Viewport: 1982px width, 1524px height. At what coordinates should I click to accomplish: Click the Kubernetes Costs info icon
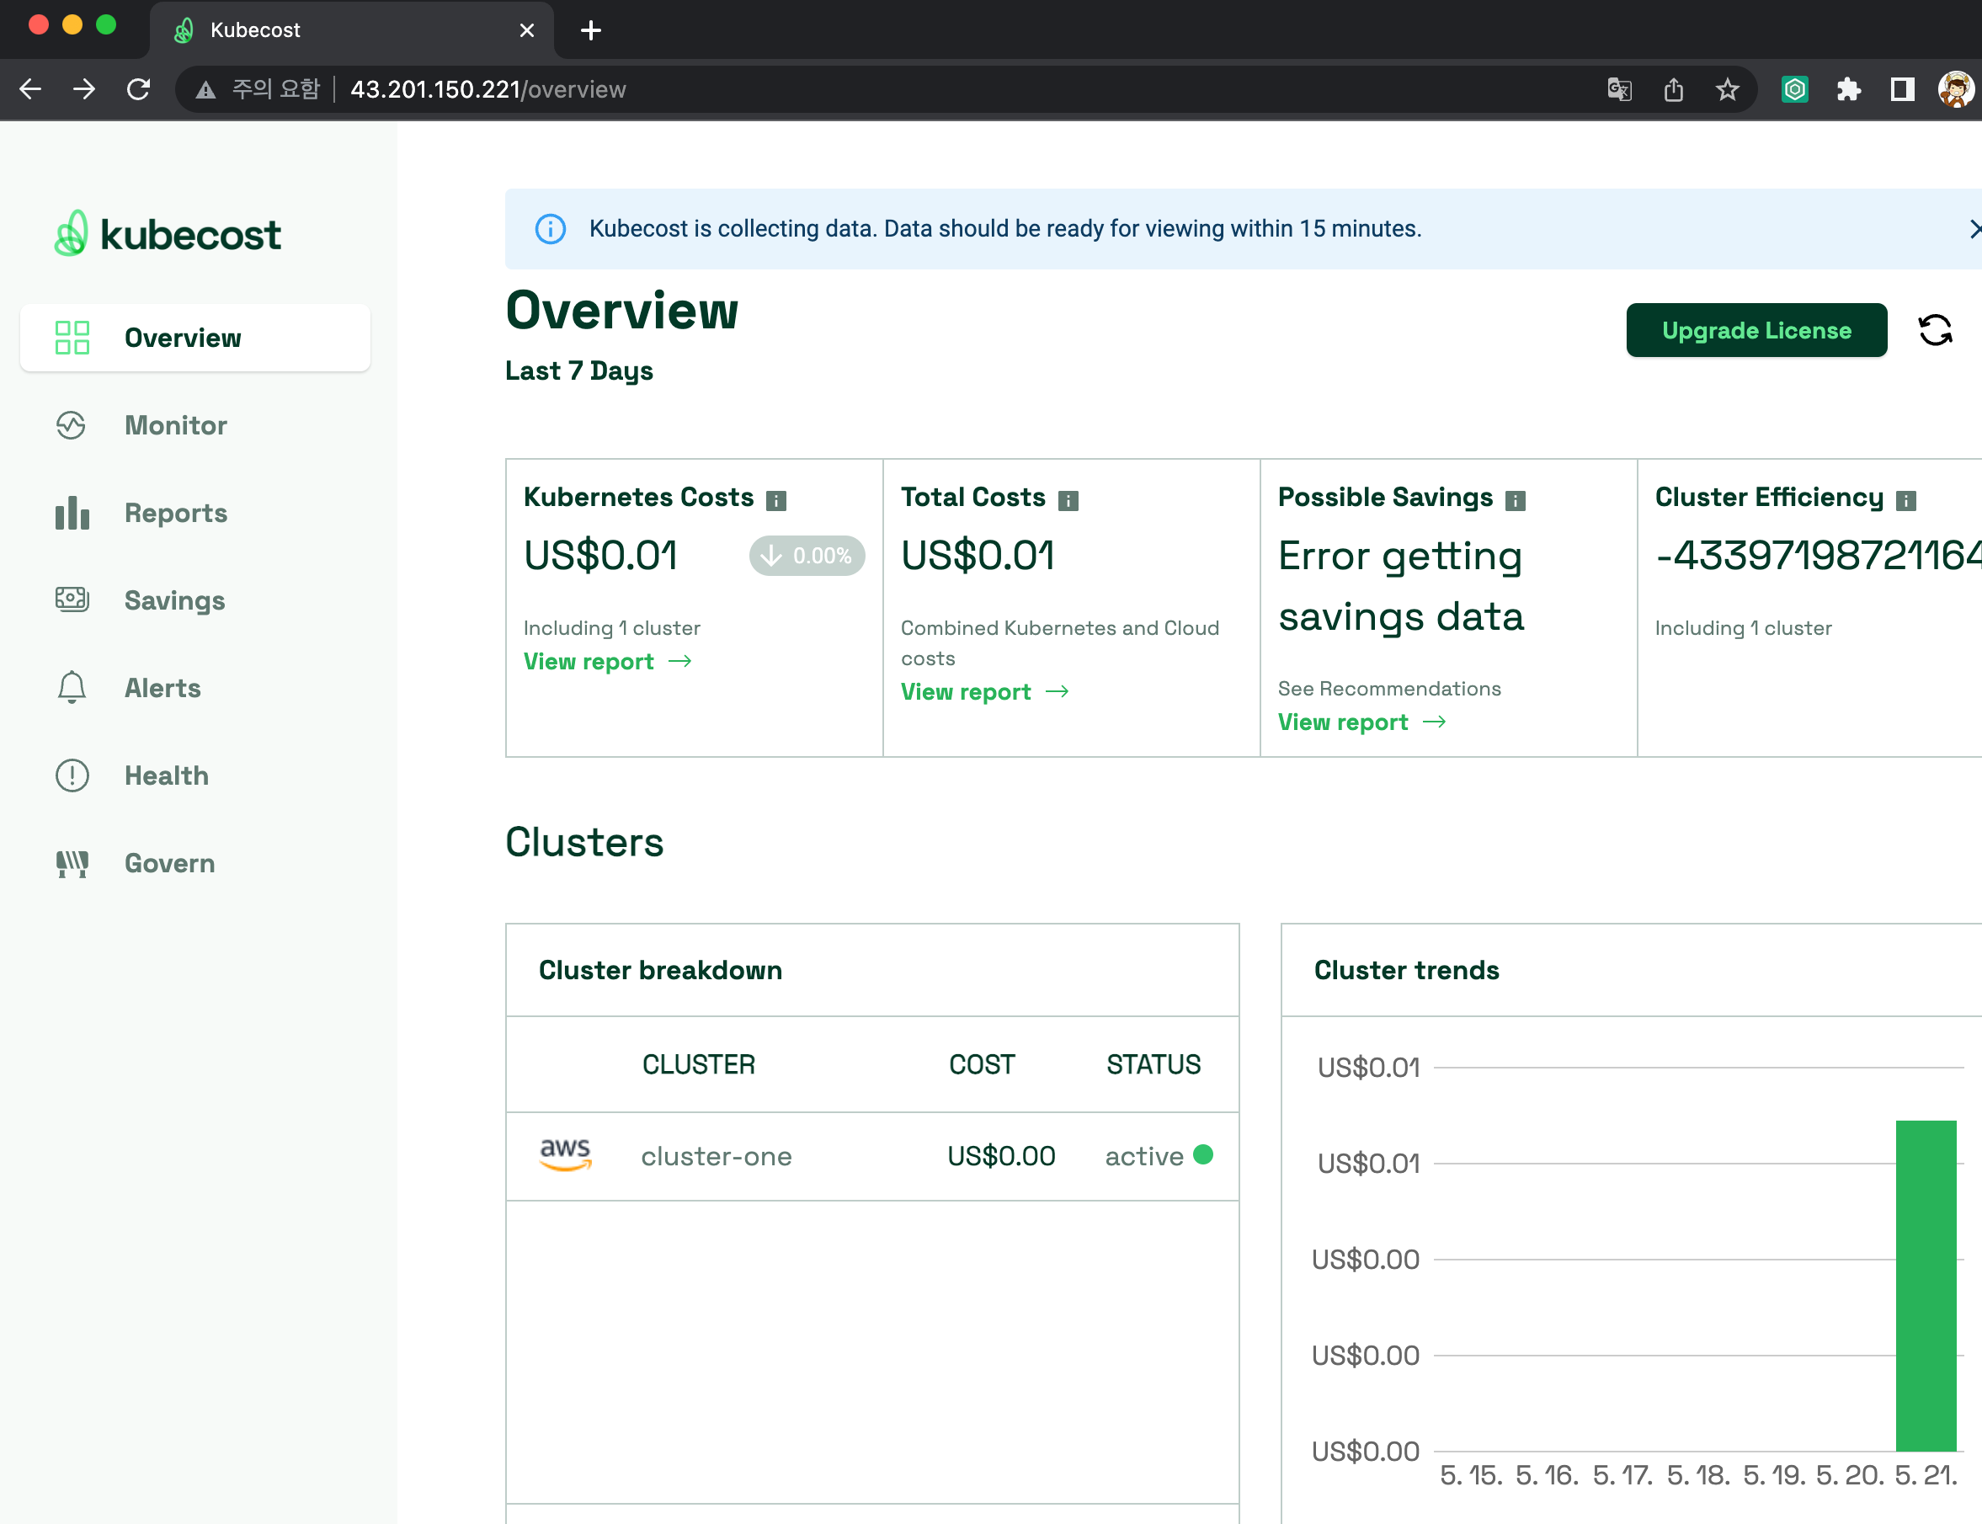pos(775,500)
